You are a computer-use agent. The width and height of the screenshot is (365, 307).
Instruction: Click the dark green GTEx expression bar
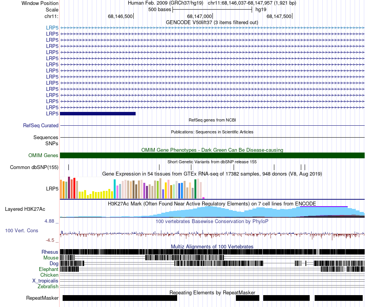[x=195, y=189]
